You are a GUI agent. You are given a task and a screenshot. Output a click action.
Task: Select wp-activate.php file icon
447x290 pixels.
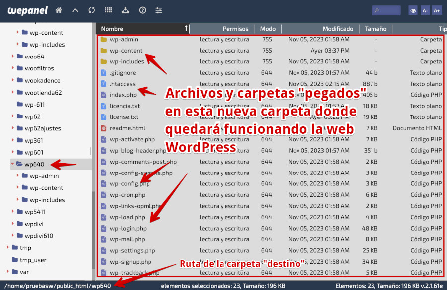click(104, 139)
